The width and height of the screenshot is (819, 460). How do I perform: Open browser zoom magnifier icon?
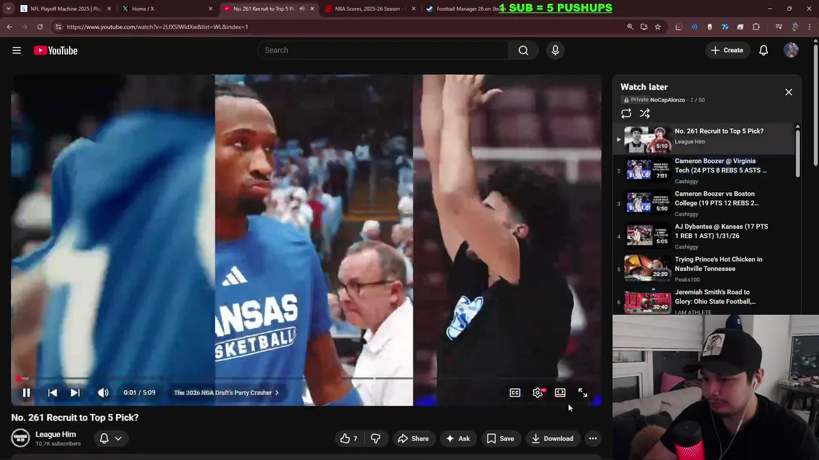tap(630, 27)
